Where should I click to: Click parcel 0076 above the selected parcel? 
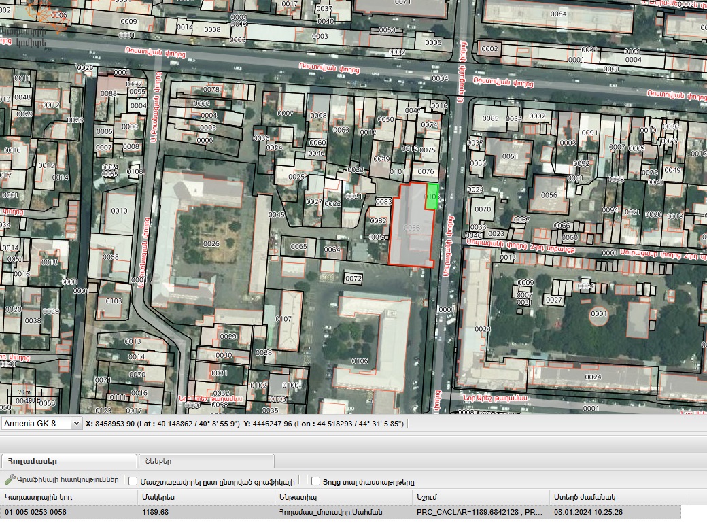(x=426, y=171)
